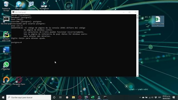Image resolution: width=178 pixels, height=100 pixels.
Task: Open the Dropbox tray icon
Action: 156,97
